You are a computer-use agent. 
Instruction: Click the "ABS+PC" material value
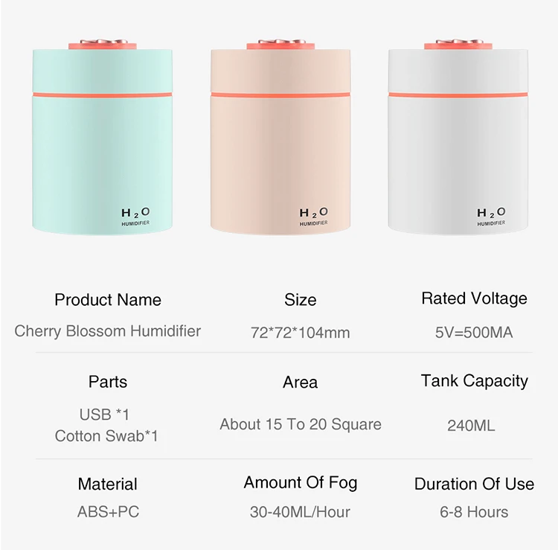(108, 512)
